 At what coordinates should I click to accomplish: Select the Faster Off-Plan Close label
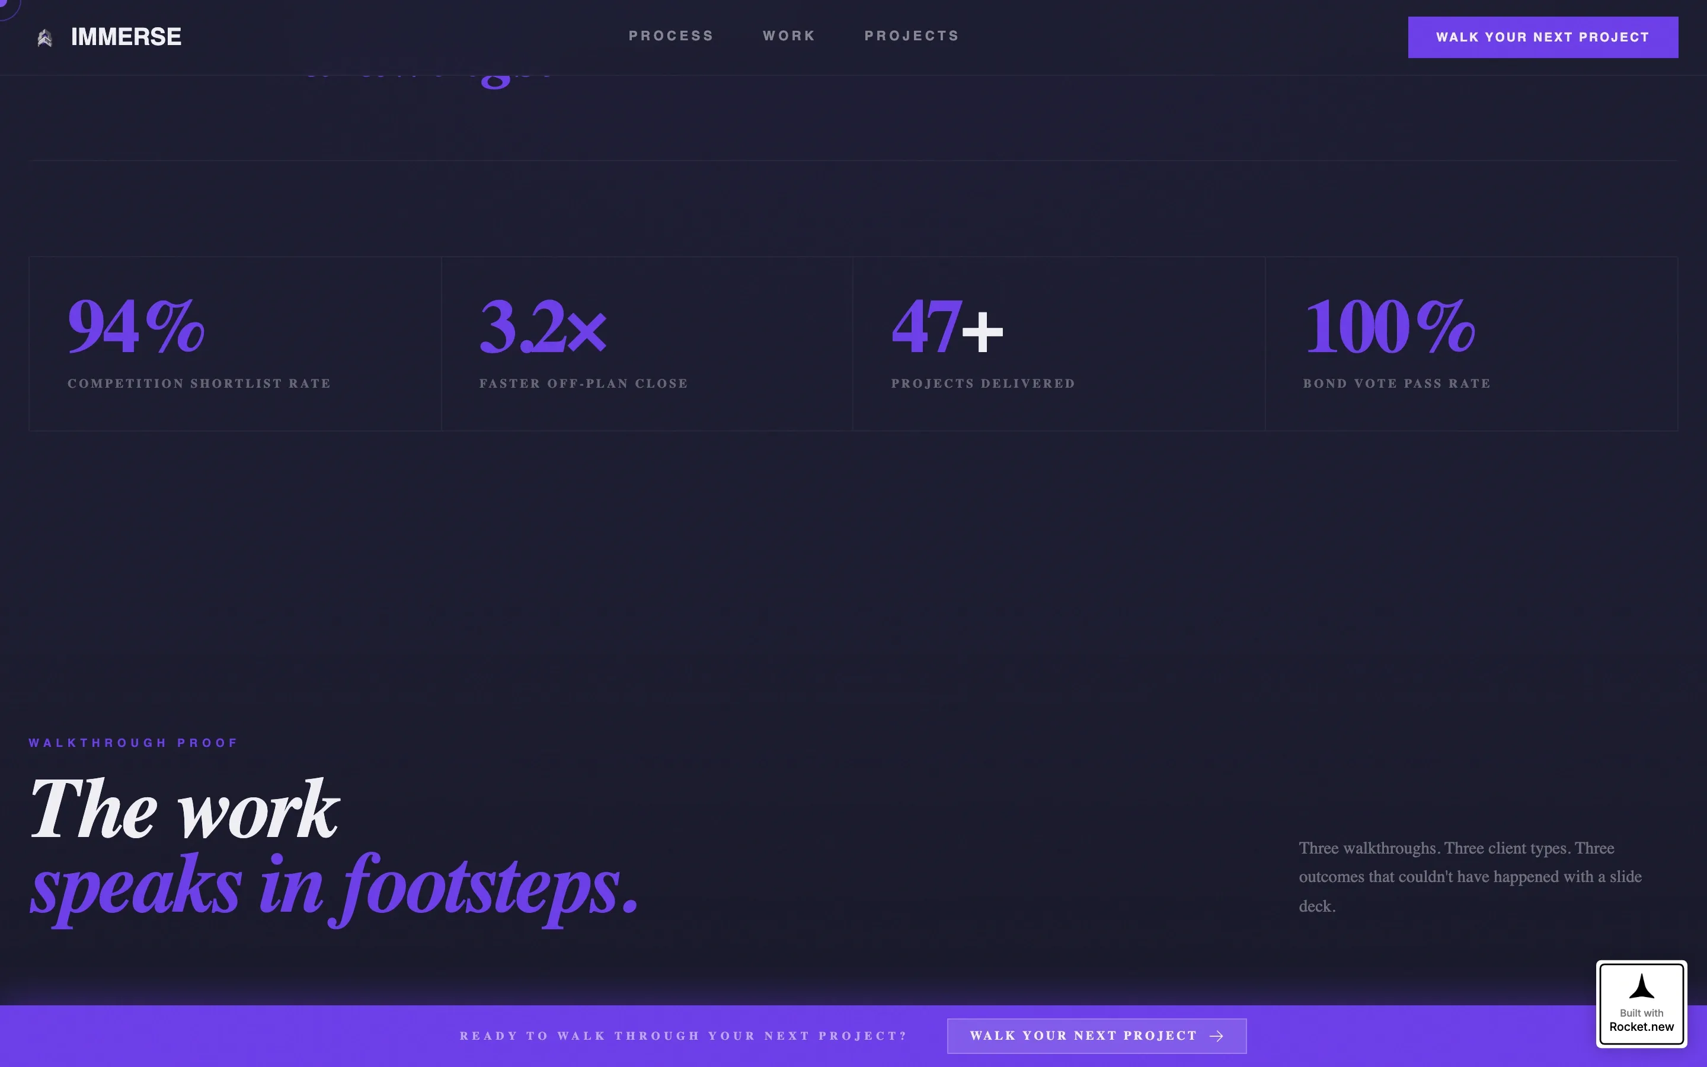pyautogui.click(x=583, y=383)
